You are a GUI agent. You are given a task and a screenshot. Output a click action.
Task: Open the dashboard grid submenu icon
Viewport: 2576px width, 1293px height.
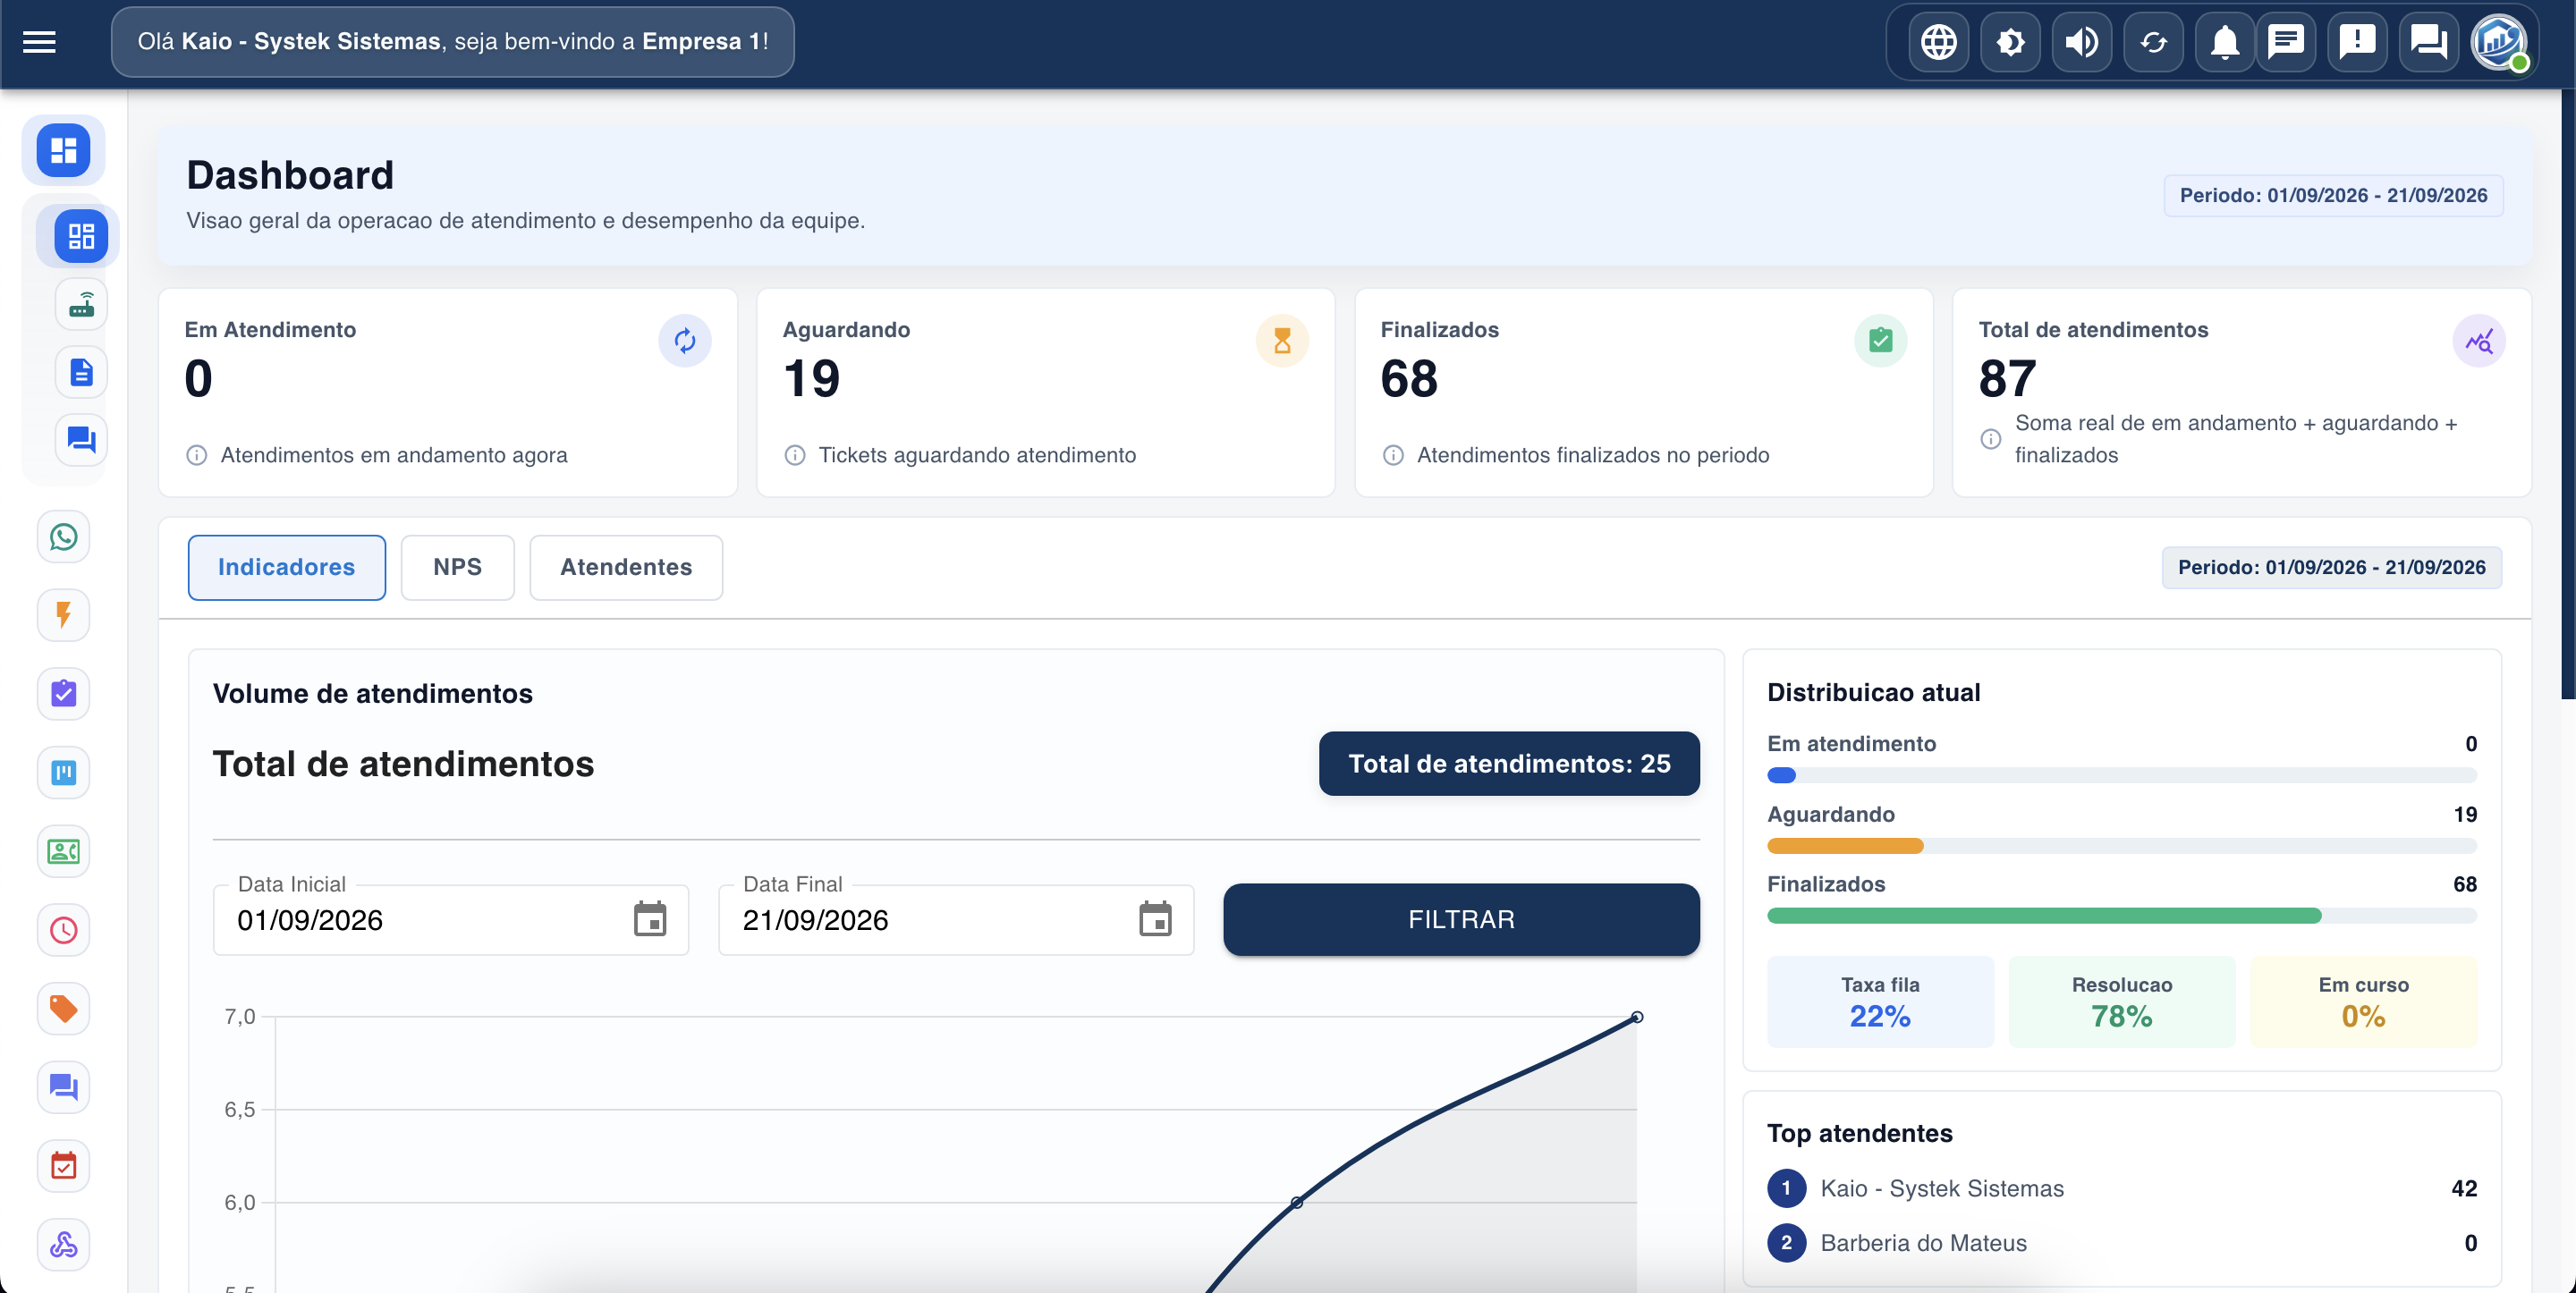[80, 236]
